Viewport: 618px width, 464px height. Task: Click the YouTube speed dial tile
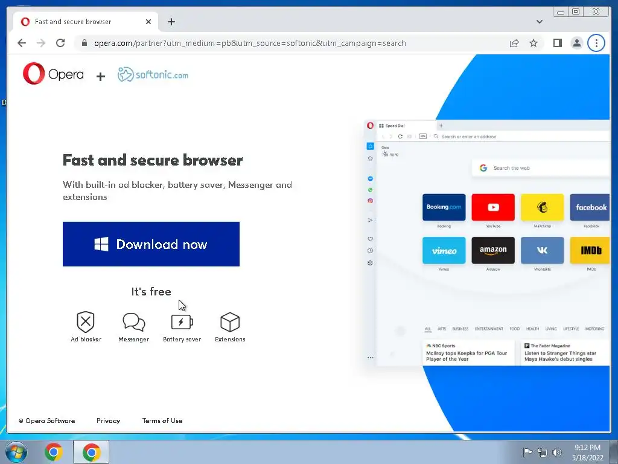[x=493, y=207]
